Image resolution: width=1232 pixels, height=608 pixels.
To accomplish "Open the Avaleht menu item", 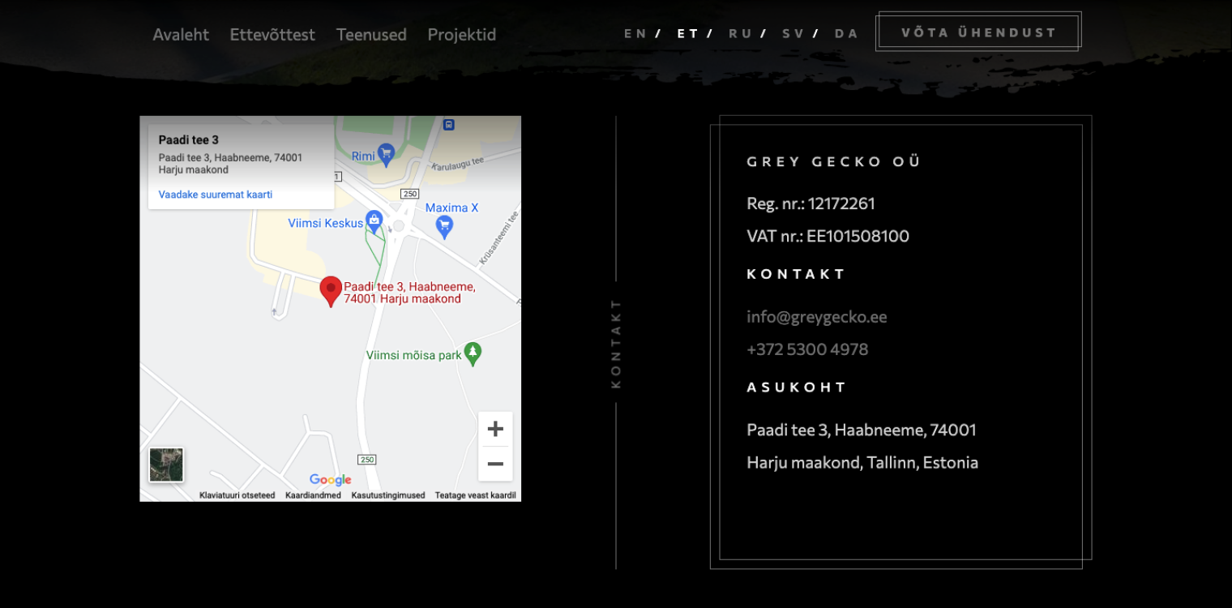I will click(x=181, y=35).
